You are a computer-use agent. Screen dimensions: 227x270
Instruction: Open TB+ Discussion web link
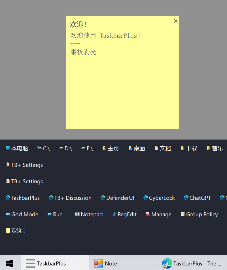[x=70, y=198]
